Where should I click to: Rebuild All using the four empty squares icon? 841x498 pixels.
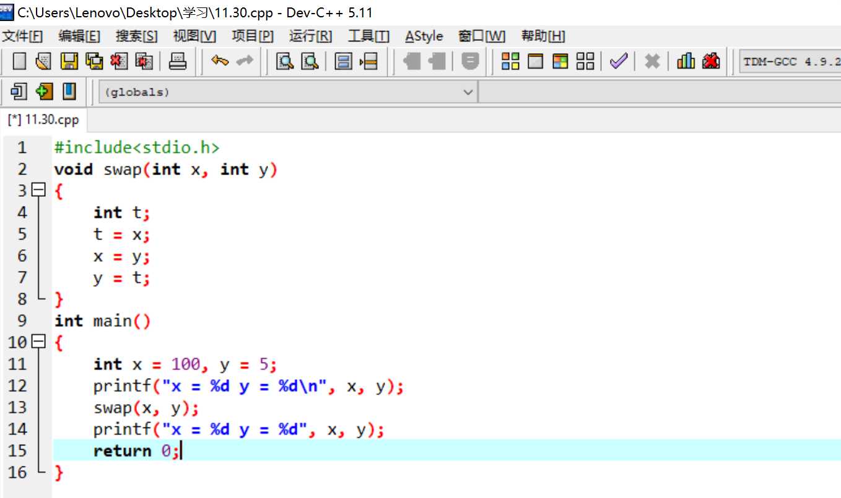(x=585, y=61)
